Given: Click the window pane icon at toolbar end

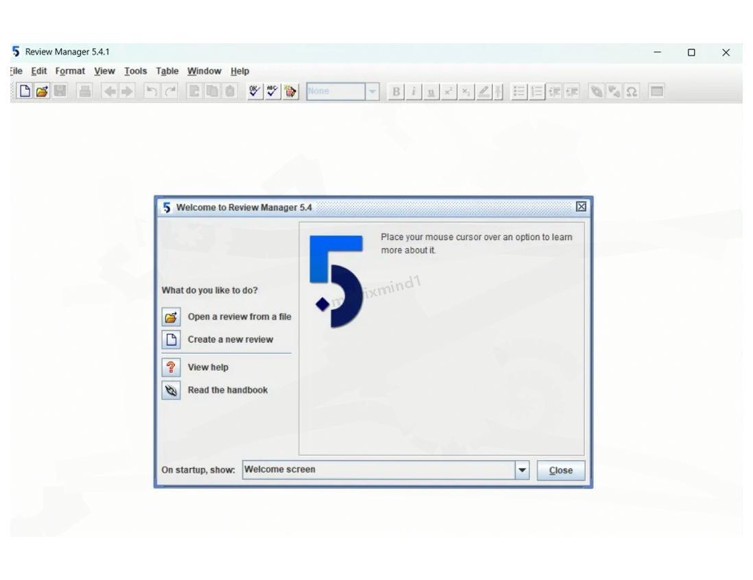Looking at the screenshot, I should pyautogui.click(x=656, y=91).
